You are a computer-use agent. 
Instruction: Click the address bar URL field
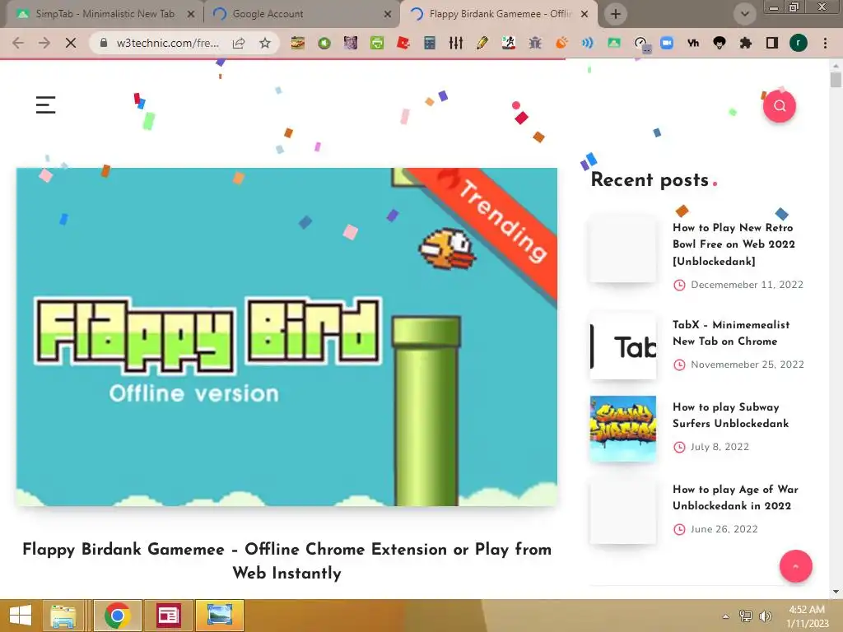tap(168, 43)
